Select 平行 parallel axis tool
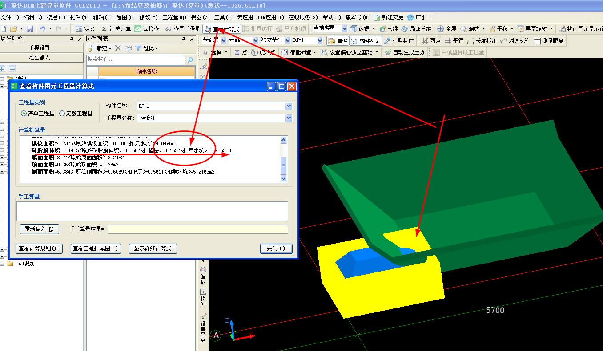 (454, 41)
